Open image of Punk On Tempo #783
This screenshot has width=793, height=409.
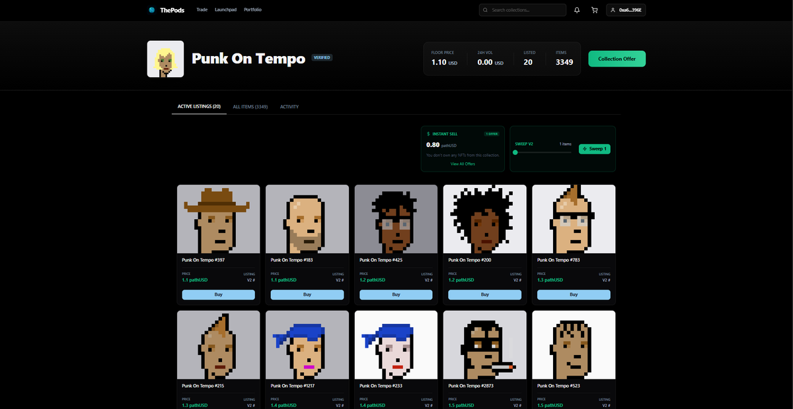(x=574, y=219)
